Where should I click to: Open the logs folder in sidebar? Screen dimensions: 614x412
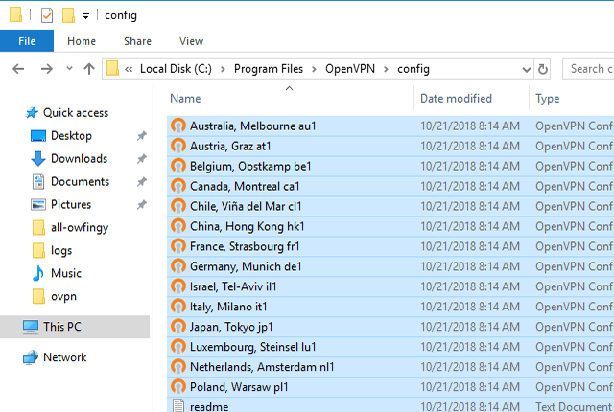(61, 251)
